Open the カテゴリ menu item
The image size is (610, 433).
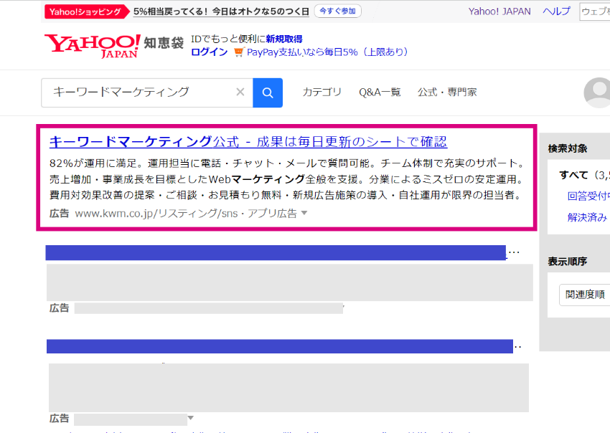pos(322,92)
